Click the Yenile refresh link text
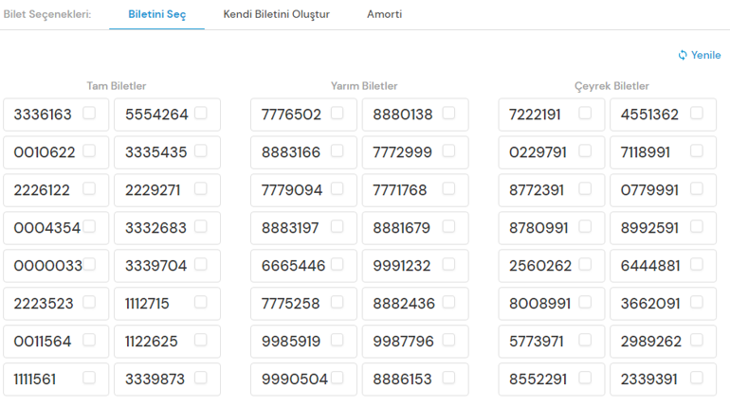Screen dimensions: 730x406 tap(706, 55)
